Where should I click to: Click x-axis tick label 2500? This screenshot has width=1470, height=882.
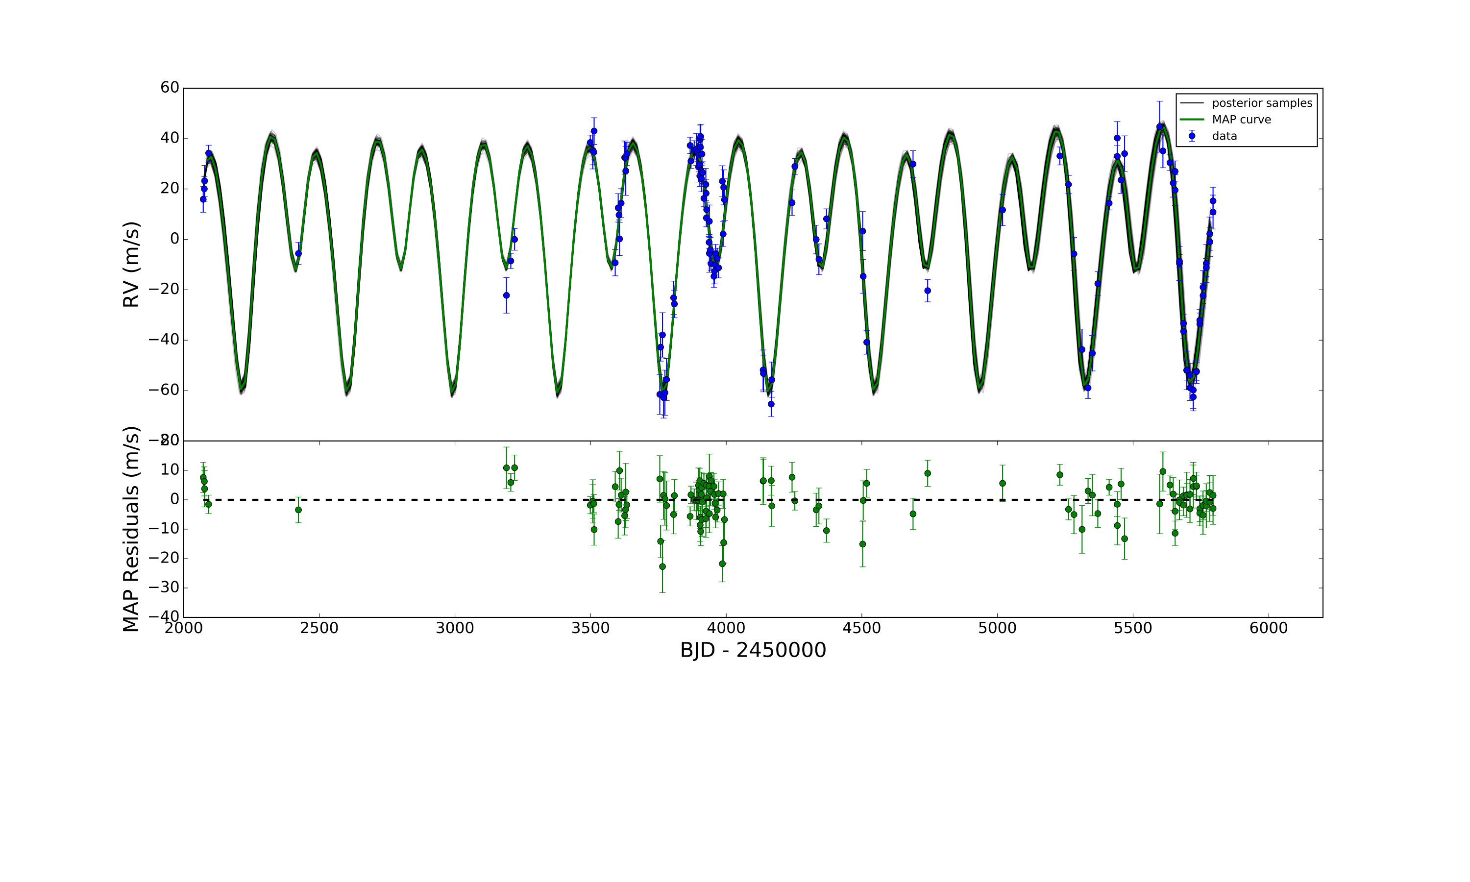(319, 628)
